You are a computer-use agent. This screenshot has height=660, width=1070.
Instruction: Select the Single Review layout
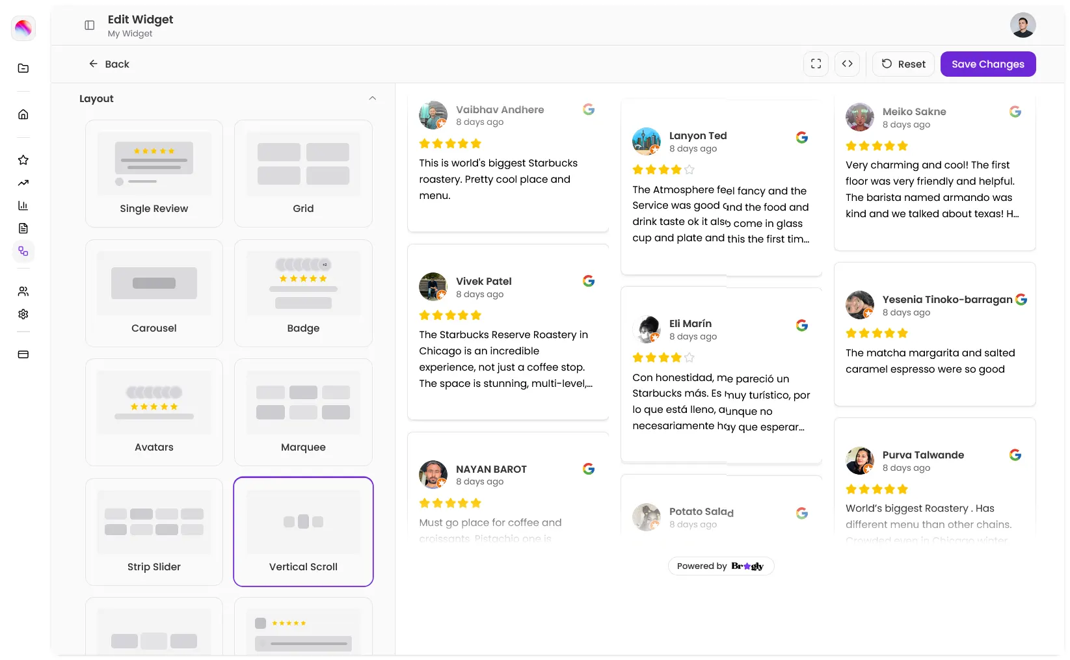click(x=154, y=174)
